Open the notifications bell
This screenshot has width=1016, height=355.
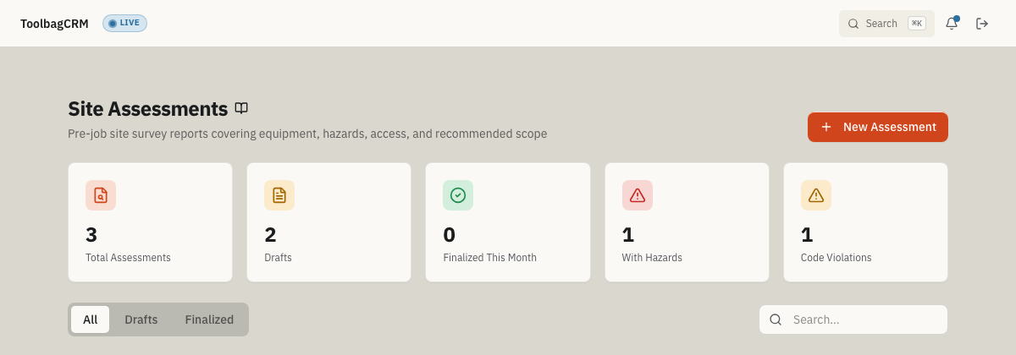pos(952,24)
